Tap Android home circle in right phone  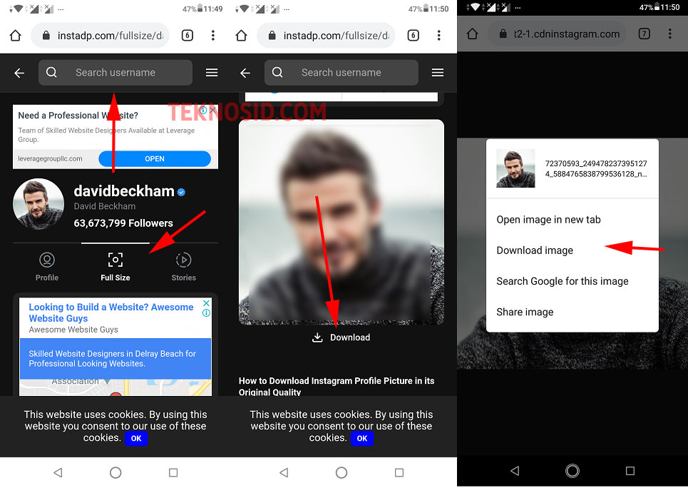coord(573,471)
